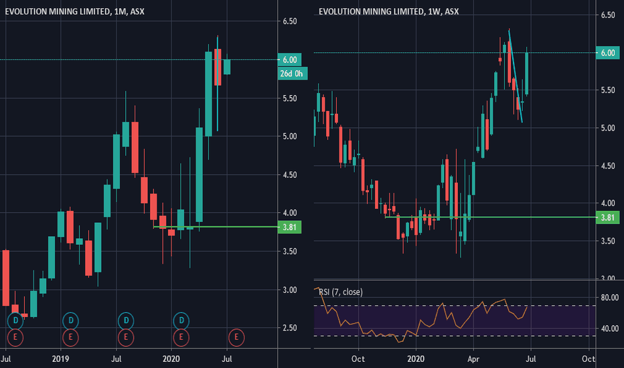Click the 4.50 level on the monthly price scale
624x368 pixels.
pyautogui.click(x=290, y=175)
